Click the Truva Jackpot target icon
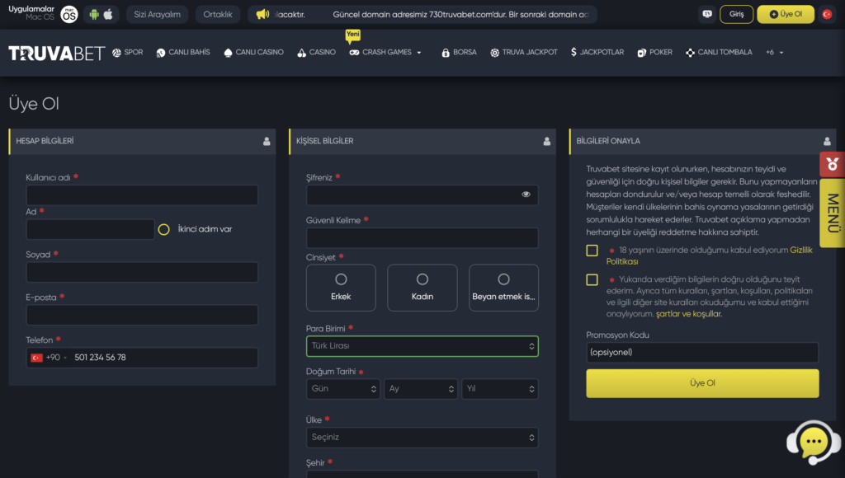Image resolution: width=845 pixels, height=478 pixels. tap(493, 51)
